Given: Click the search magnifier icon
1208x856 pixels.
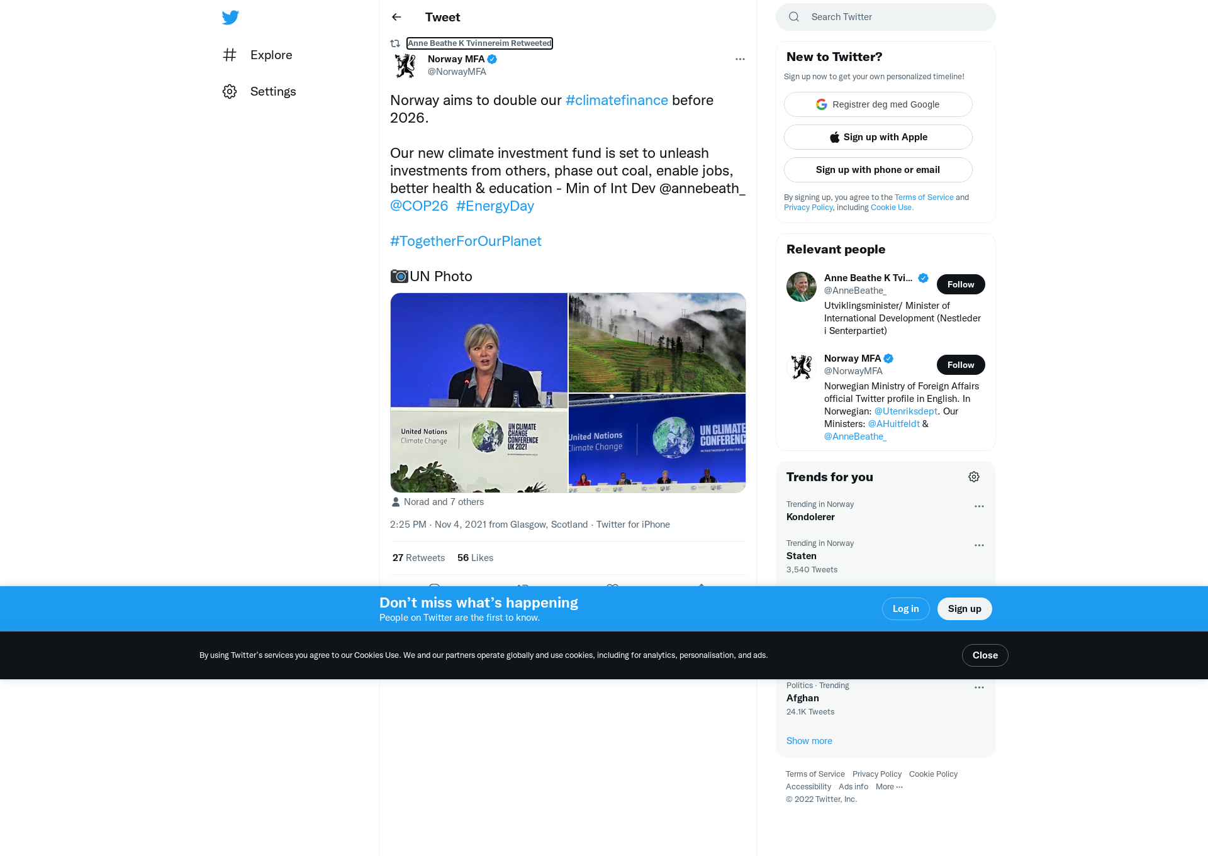Looking at the screenshot, I should 794,17.
